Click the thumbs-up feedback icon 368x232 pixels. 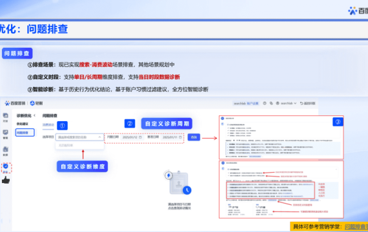tap(6, 180)
